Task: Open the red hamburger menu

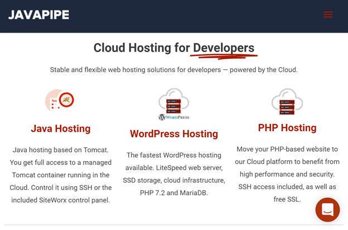Action: point(328,14)
